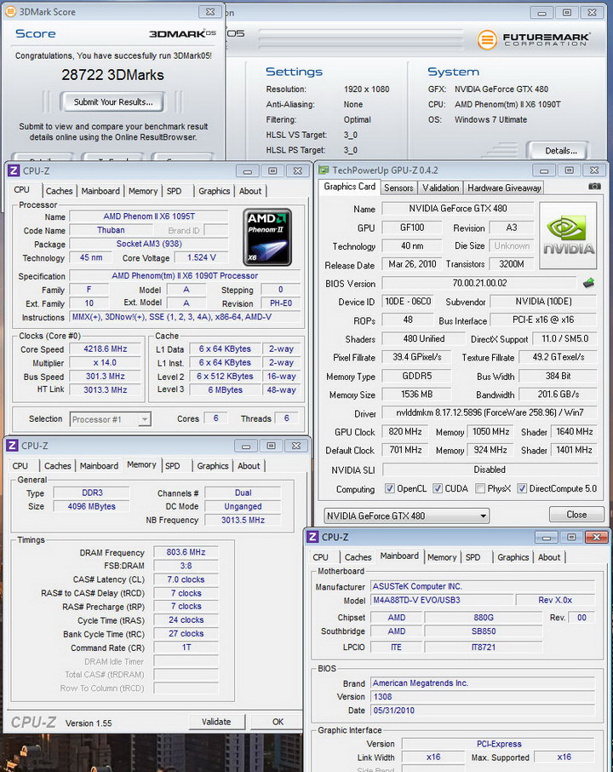Open About tab in top CPU-Z window

250,191
